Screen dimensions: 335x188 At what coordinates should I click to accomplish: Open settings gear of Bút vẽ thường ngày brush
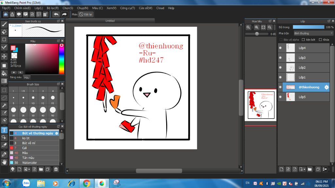click(x=57, y=133)
